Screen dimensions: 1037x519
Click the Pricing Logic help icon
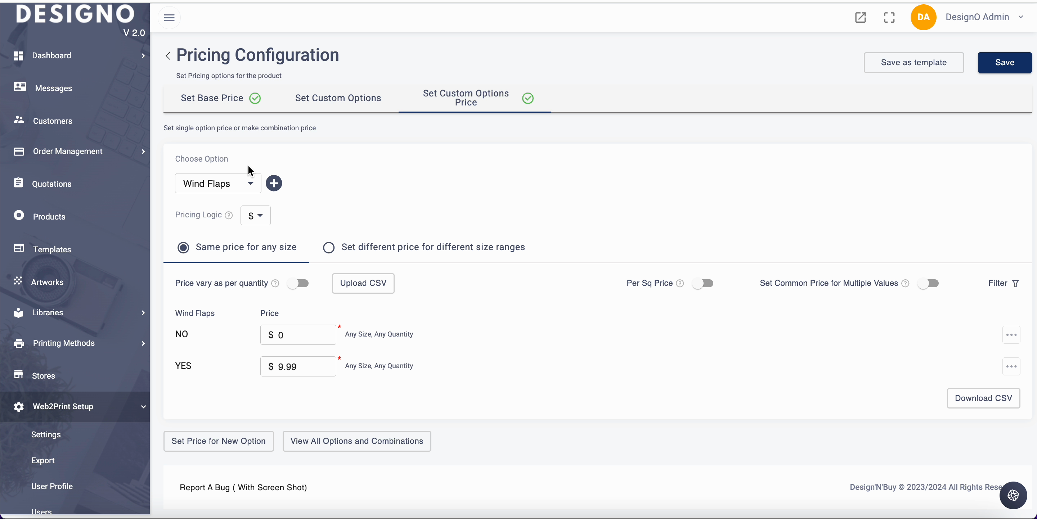(x=229, y=215)
